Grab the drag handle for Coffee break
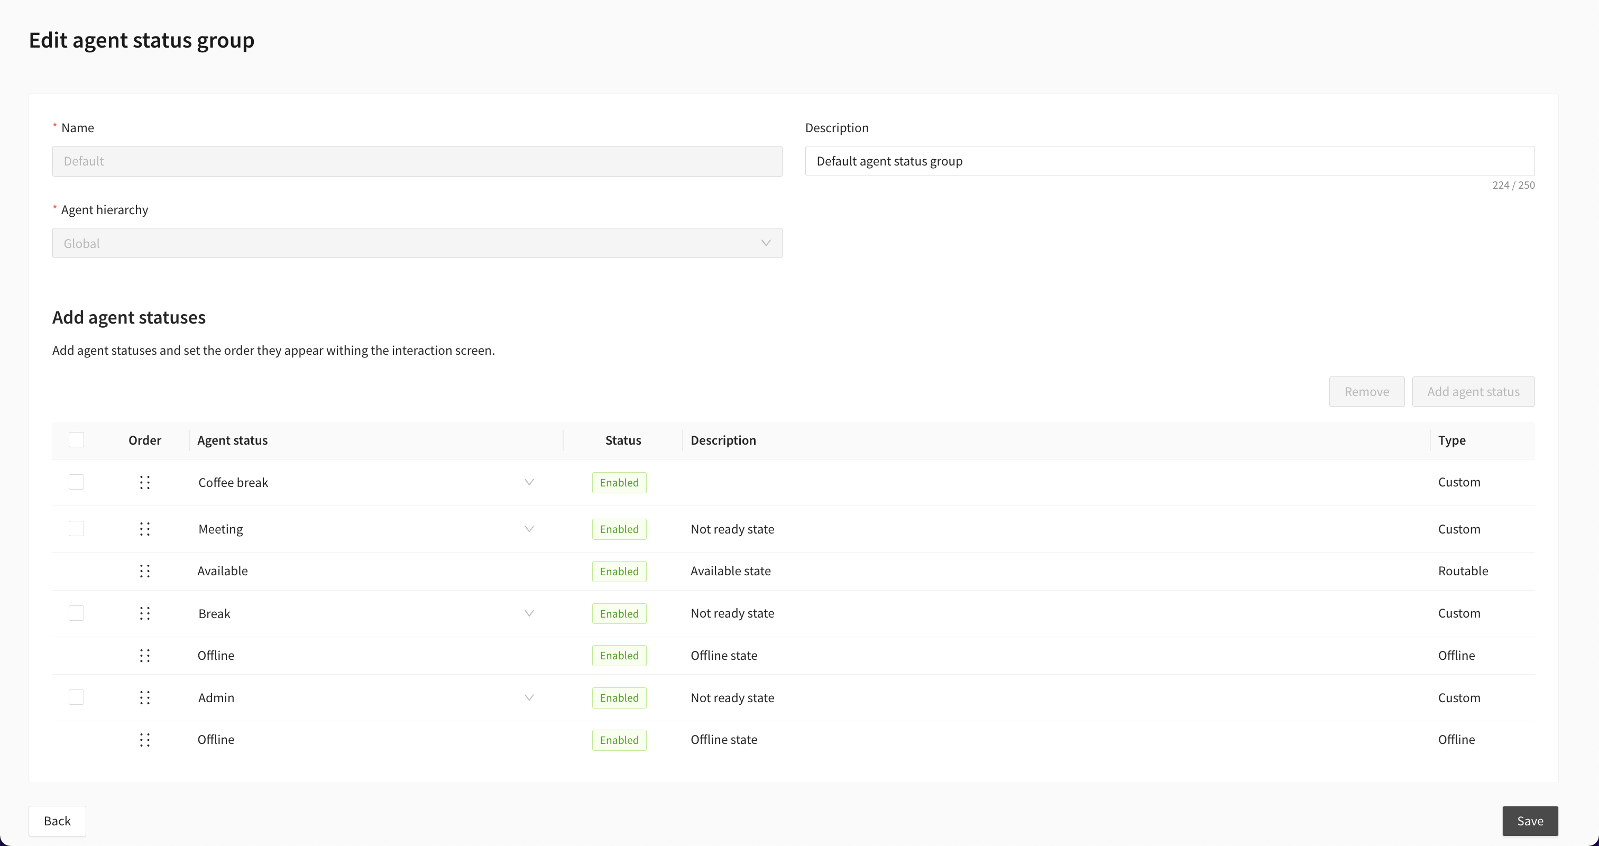This screenshot has height=846, width=1599. click(145, 482)
